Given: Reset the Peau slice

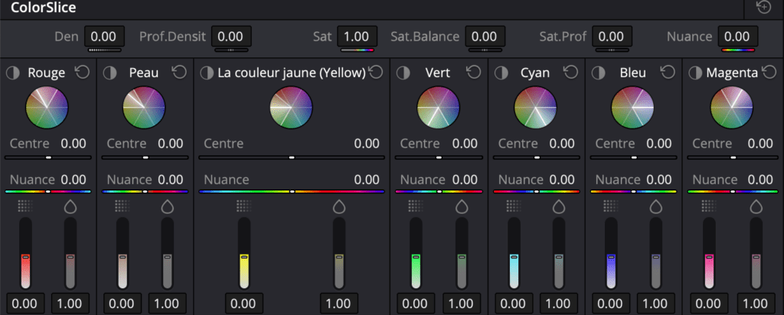Looking at the screenshot, I should pyautogui.click(x=179, y=73).
